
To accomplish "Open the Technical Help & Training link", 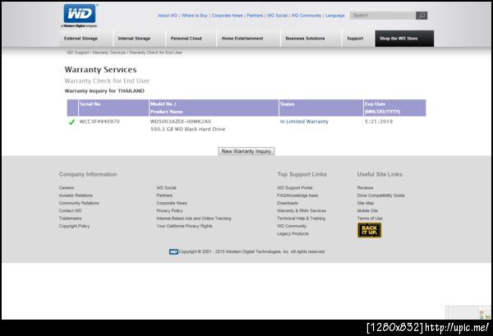I will coord(302,219).
